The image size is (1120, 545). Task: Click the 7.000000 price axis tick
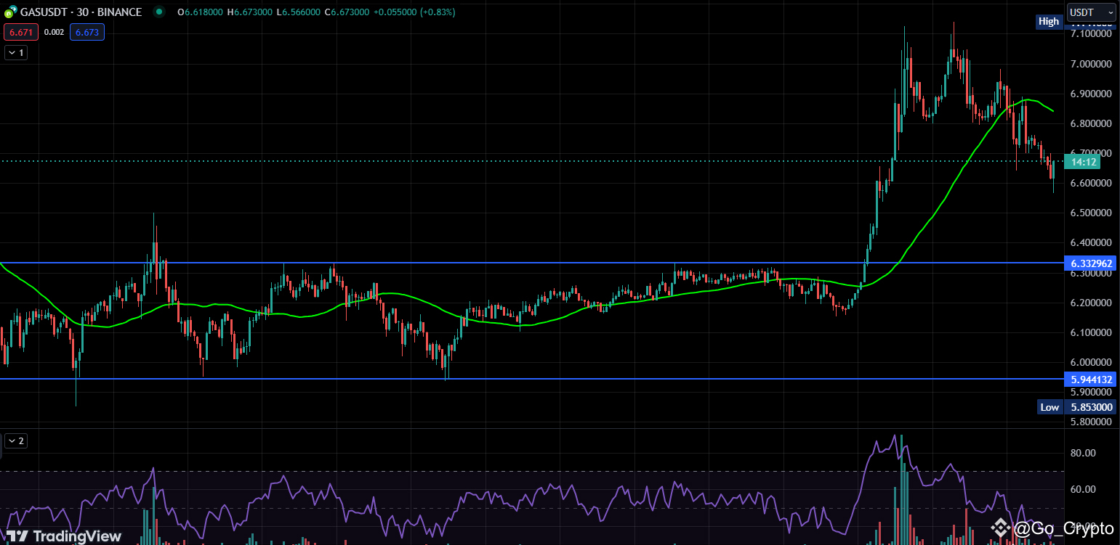(1091, 64)
